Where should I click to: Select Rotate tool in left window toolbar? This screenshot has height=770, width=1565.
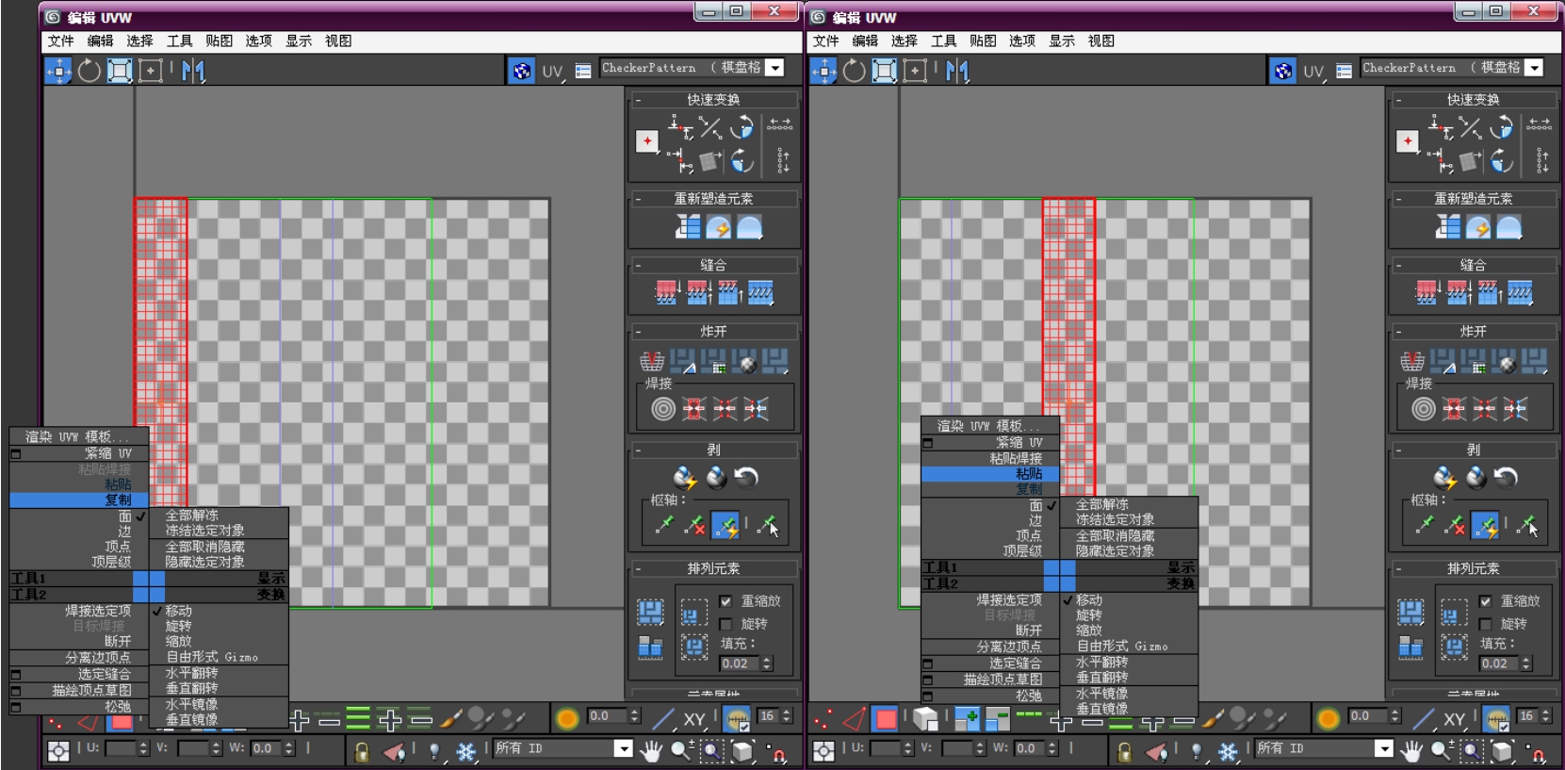(90, 71)
